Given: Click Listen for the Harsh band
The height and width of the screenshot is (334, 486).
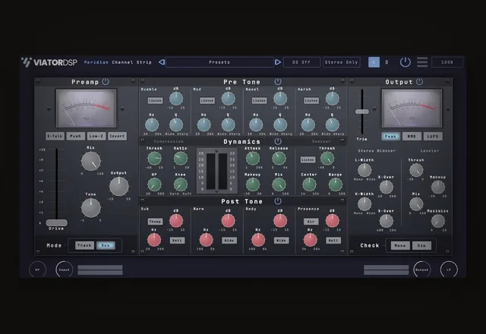Looking at the screenshot, I should pos(311,101).
